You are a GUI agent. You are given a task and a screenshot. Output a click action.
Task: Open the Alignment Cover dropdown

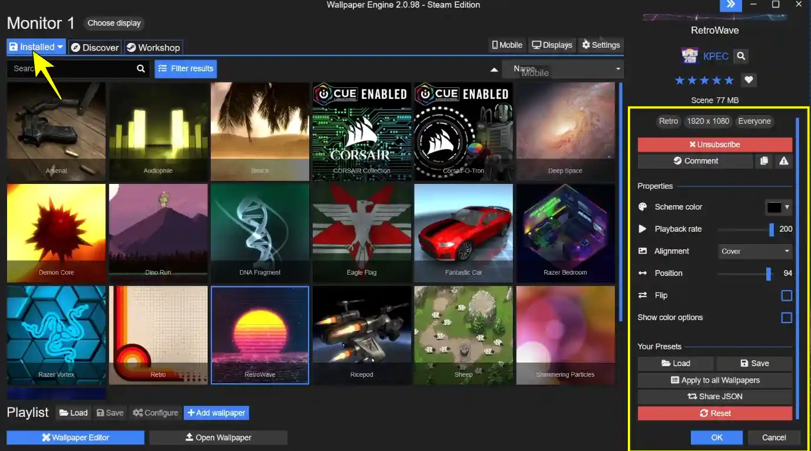click(x=755, y=251)
